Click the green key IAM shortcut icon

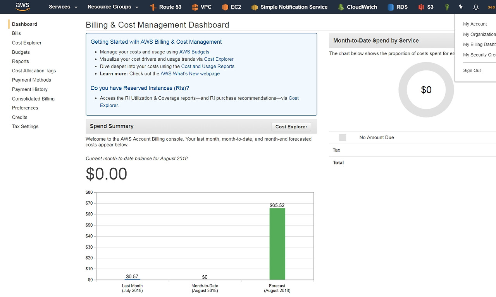pyautogui.click(x=447, y=7)
